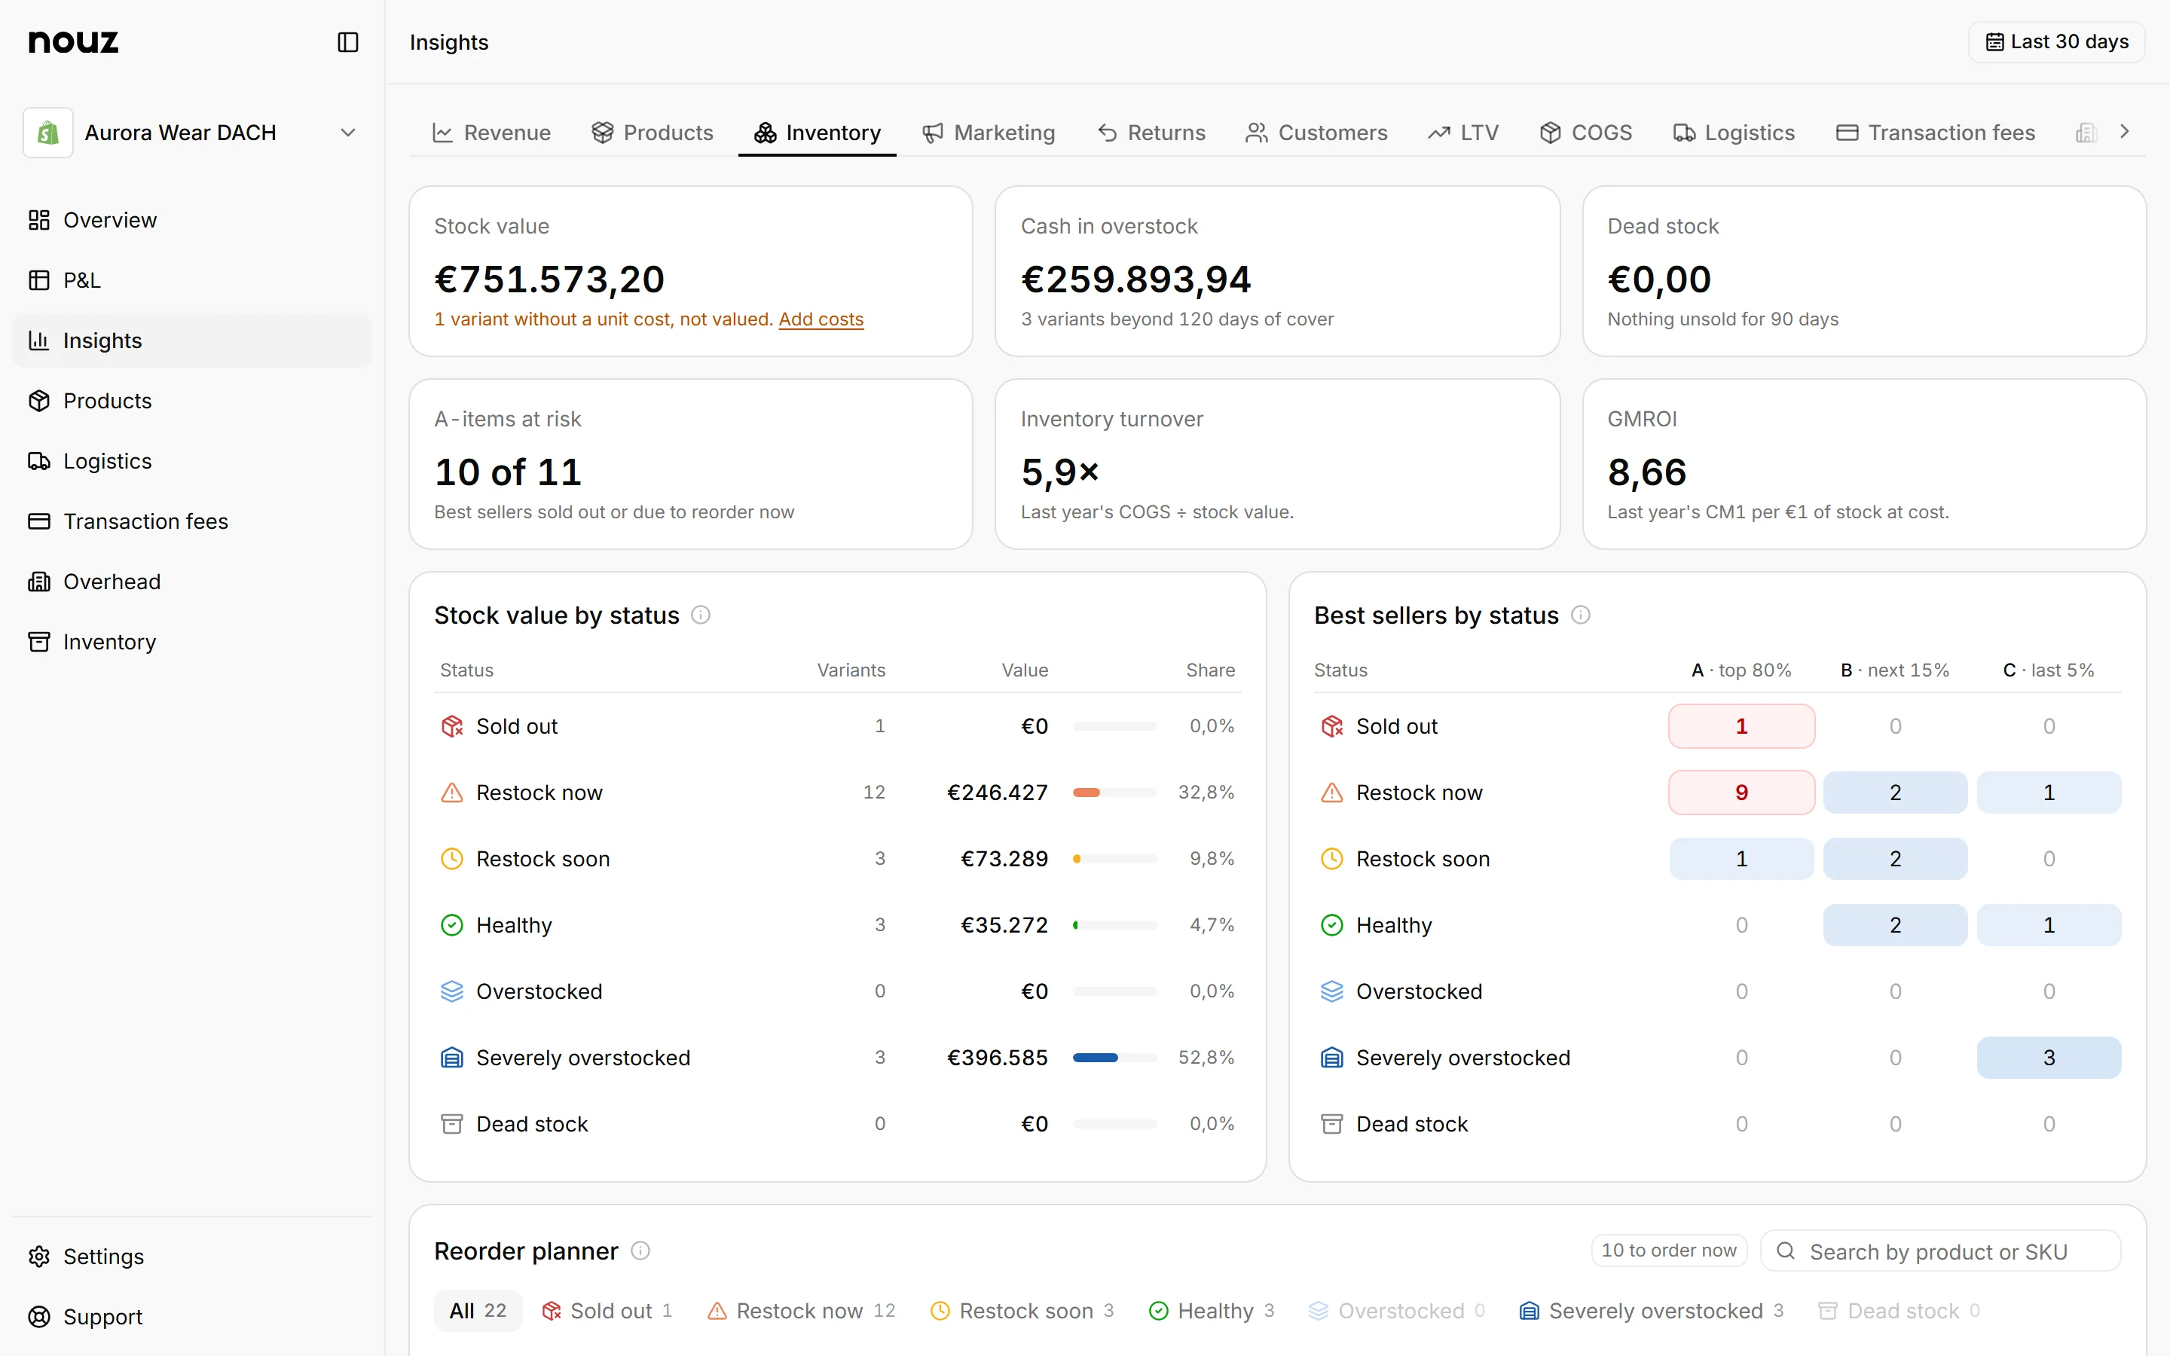
Task: Click the calendar icon in Last 30 days
Action: coord(1995,42)
